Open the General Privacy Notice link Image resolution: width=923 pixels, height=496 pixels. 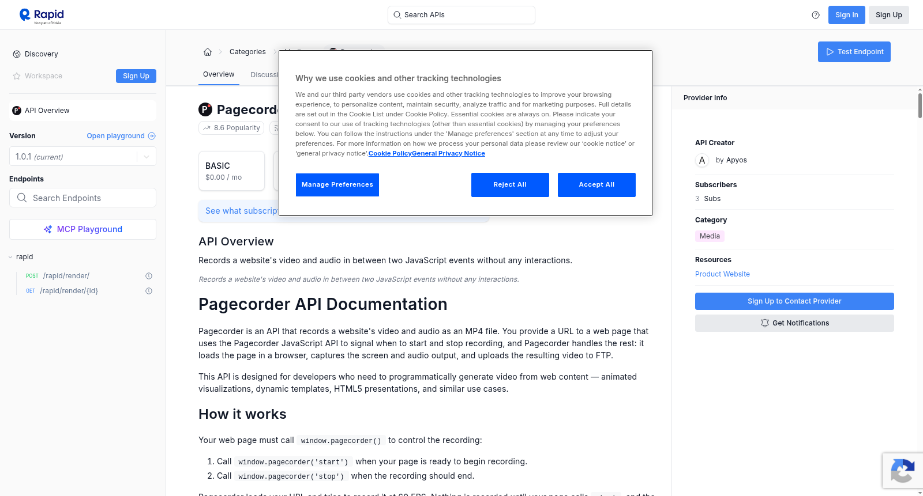coord(448,153)
